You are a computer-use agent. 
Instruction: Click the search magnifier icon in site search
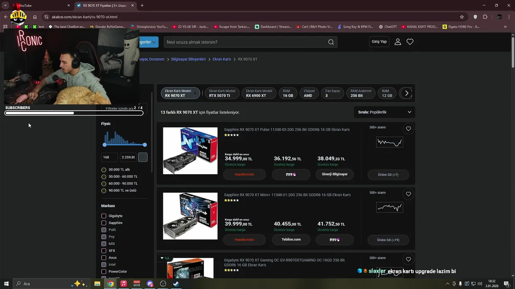(331, 42)
